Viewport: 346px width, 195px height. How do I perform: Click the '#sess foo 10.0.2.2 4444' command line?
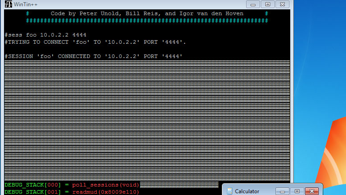pyautogui.click(x=45, y=35)
